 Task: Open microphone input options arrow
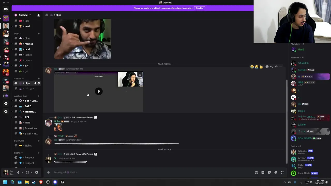pos(22,172)
